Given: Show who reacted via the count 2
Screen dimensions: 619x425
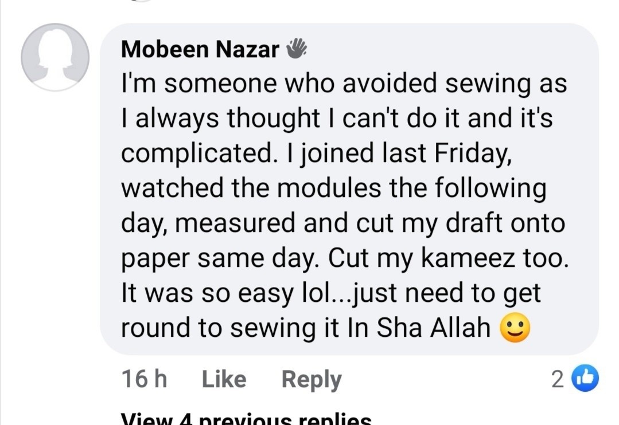Looking at the screenshot, I should pyautogui.click(x=557, y=380).
